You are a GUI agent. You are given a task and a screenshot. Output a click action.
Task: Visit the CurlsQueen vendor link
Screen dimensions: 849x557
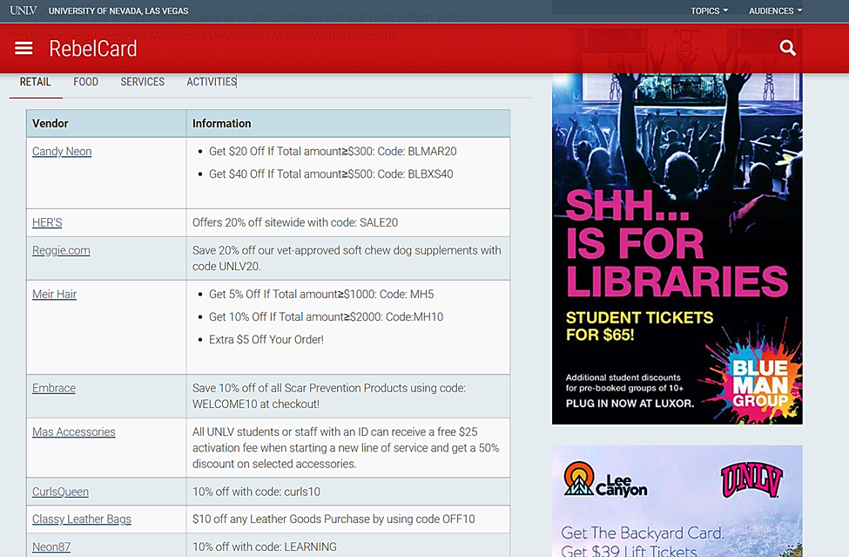[x=60, y=492]
